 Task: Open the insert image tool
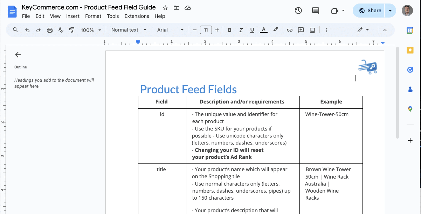click(312, 30)
